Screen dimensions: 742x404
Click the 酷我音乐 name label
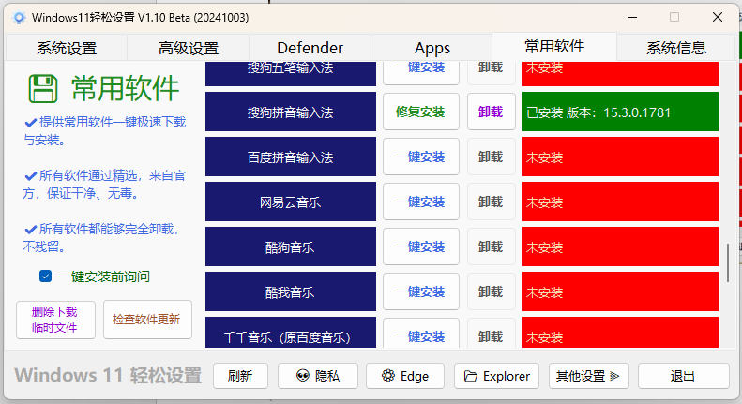click(x=291, y=292)
